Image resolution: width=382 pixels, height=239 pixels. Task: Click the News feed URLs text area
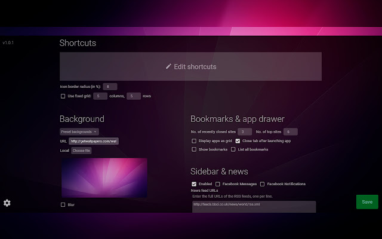coord(254,207)
